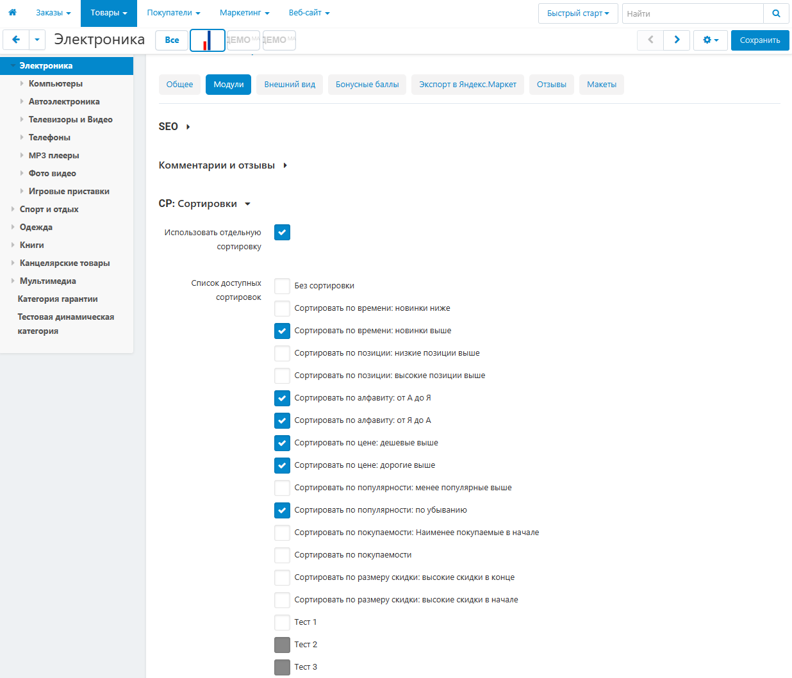Select 'Игровые приставки' category
The height and width of the screenshot is (678, 792).
click(69, 191)
